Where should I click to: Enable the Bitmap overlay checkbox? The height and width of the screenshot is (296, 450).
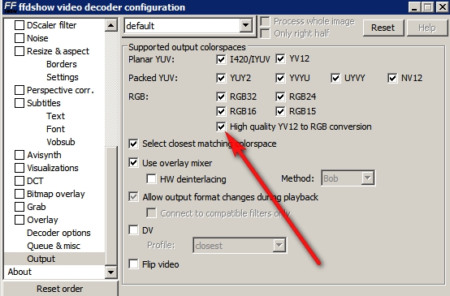coord(19,194)
